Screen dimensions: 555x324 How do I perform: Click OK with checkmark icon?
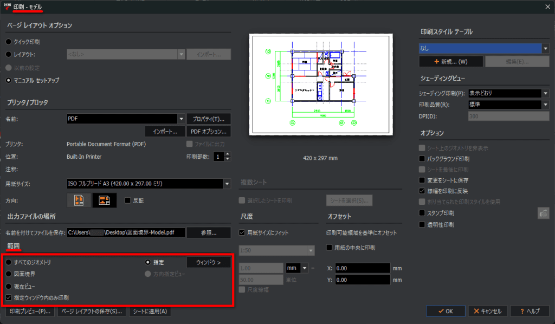click(x=446, y=311)
